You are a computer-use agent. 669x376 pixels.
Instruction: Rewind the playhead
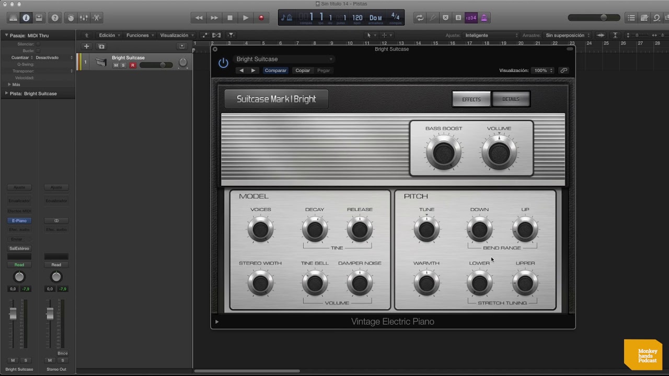pyautogui.click(x=199, y=18)
